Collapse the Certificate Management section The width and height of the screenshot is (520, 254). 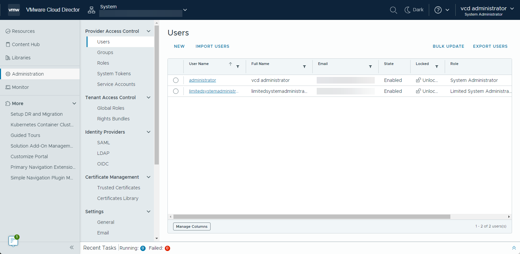[x=149, y=177]
